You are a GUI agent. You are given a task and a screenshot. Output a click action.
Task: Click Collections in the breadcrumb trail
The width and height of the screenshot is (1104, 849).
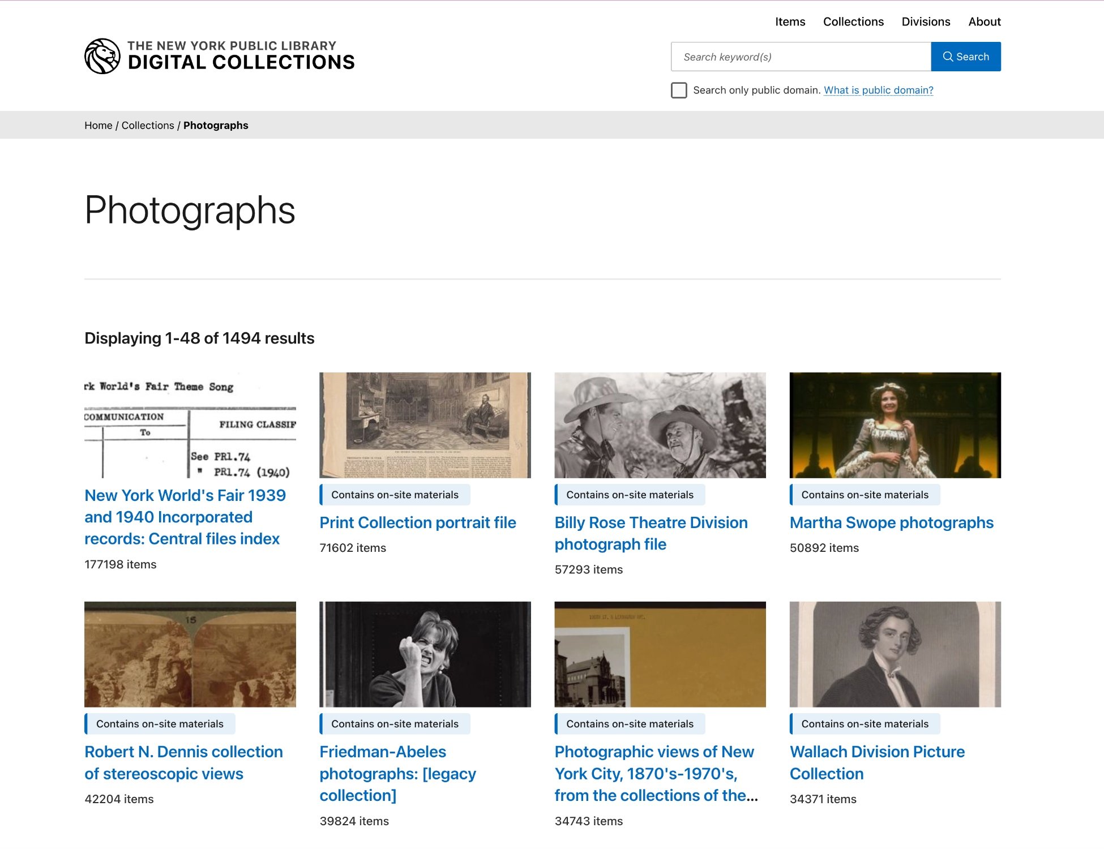click(148, 125)
